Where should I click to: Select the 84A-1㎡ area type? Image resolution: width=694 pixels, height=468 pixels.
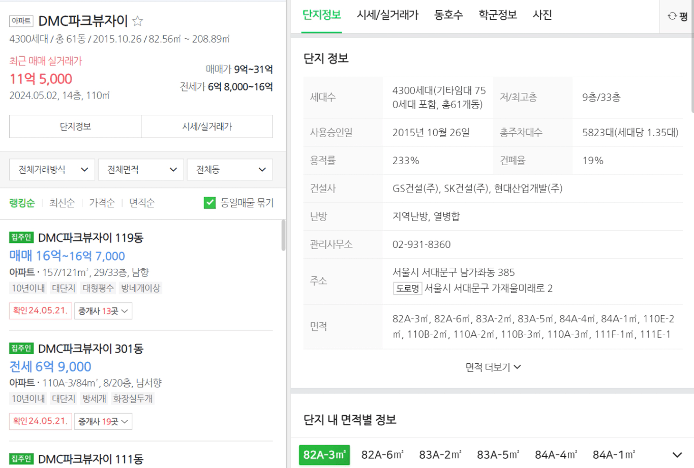pyautogui.click(x=614, y=455)
